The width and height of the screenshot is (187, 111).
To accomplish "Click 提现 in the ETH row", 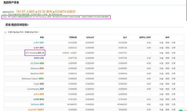I will pyautogui.click(x=167, y=68).
